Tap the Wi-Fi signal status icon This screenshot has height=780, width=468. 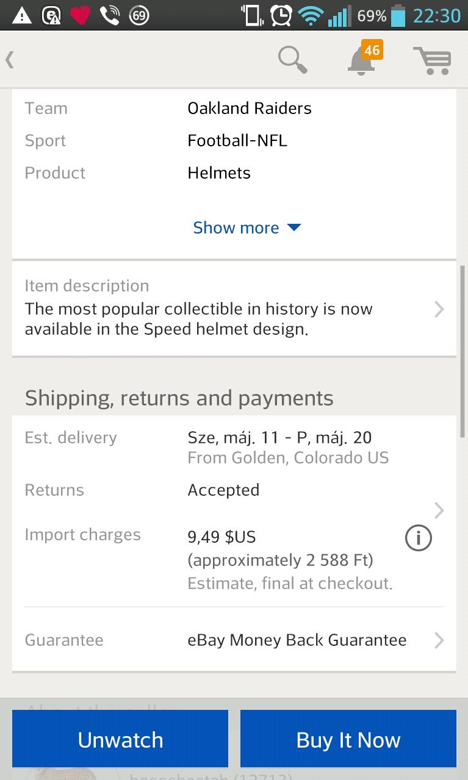tap(311, 15)
